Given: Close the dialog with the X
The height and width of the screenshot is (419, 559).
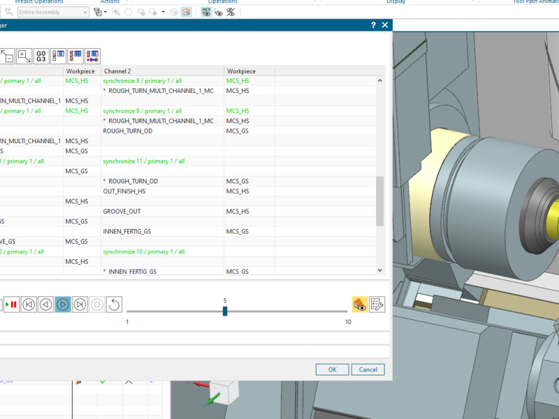Looking at the screenshot, I should coord(385,25).
